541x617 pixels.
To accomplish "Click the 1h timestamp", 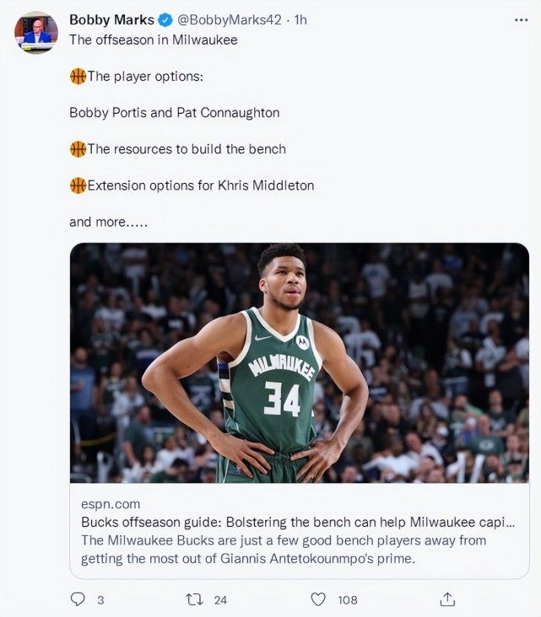I will [299, 19].
